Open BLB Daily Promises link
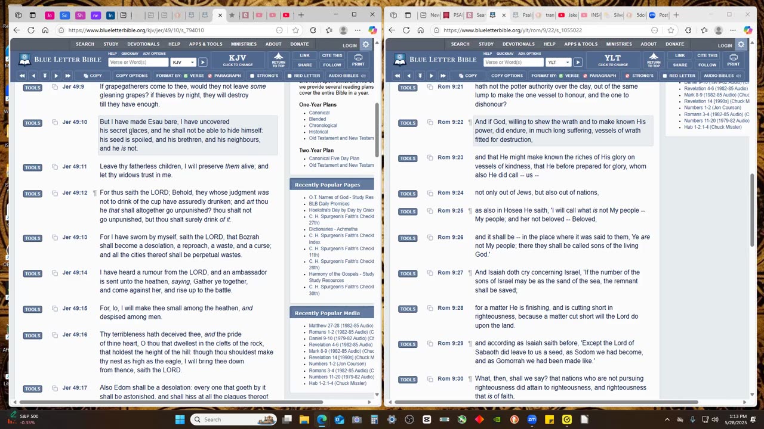The height and width of the screenshot is (429, 764). [329, 204]
